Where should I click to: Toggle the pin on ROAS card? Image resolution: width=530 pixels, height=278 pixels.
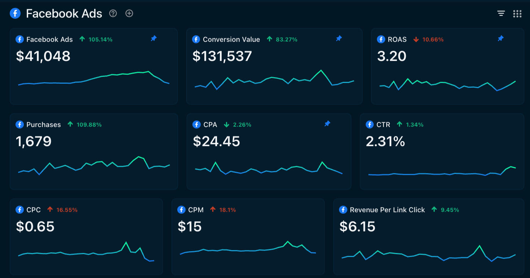pyautogui.click(x=500, y=38)
